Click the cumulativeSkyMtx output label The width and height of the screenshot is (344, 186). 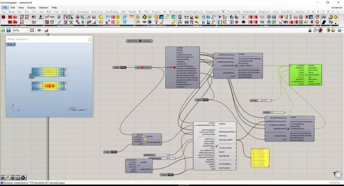tap(153, 142)
